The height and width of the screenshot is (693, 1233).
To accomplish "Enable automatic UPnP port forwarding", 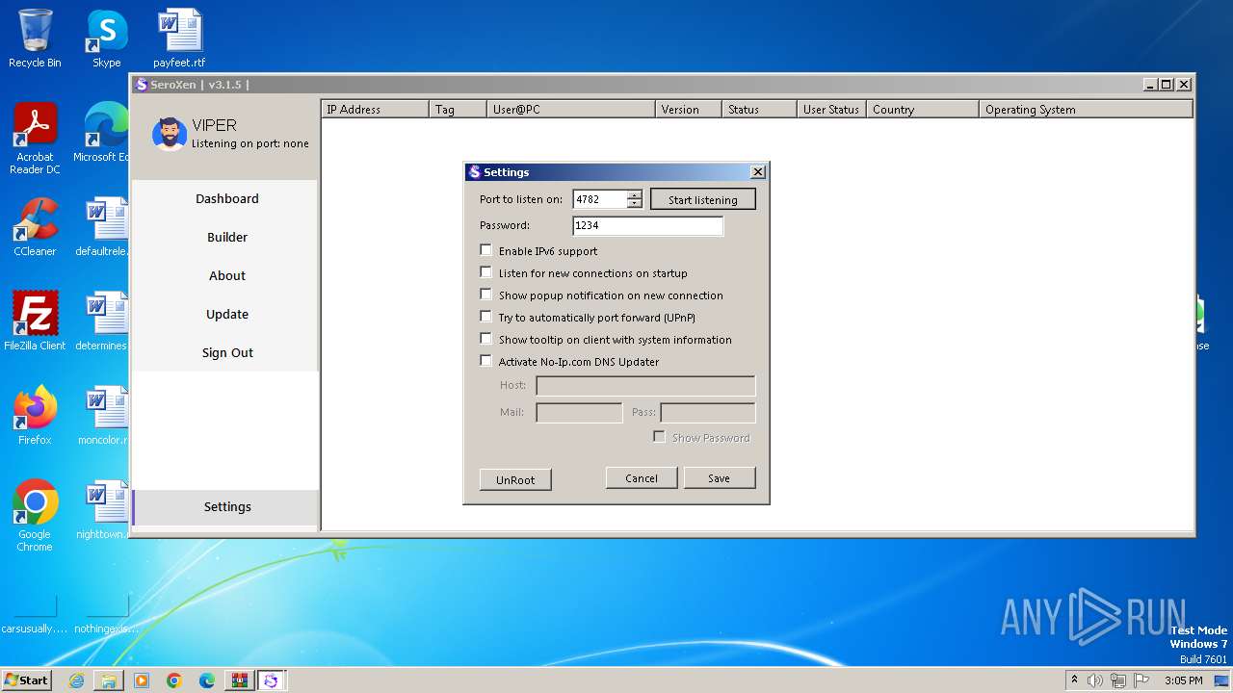I will pos(485,317).
